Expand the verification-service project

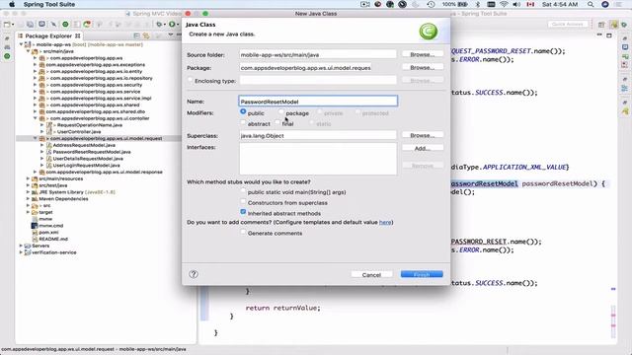click(x=22, y=252)
